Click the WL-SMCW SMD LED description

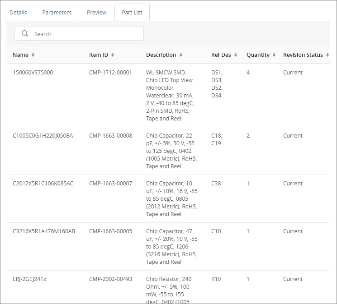click(x=170, y=95)
